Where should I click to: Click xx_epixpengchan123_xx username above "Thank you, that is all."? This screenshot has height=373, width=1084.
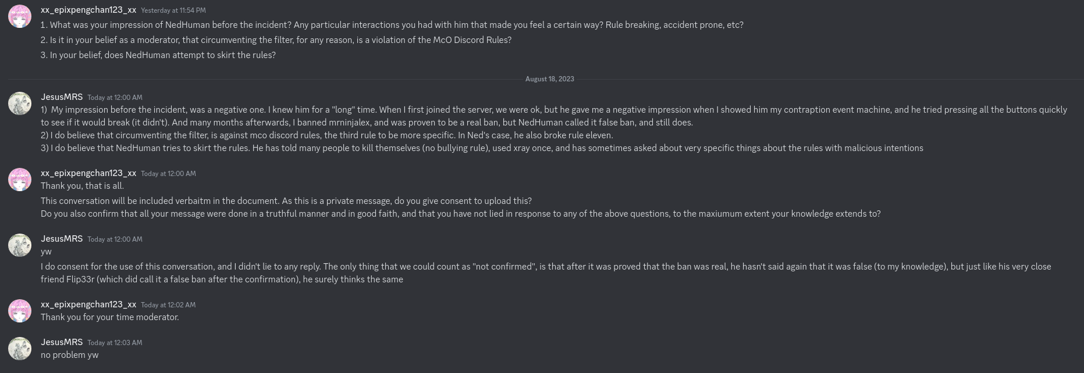point(88,173)
